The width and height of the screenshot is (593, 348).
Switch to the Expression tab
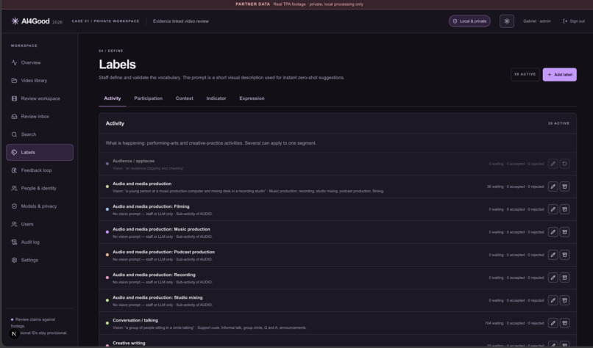tap(252, 98)
